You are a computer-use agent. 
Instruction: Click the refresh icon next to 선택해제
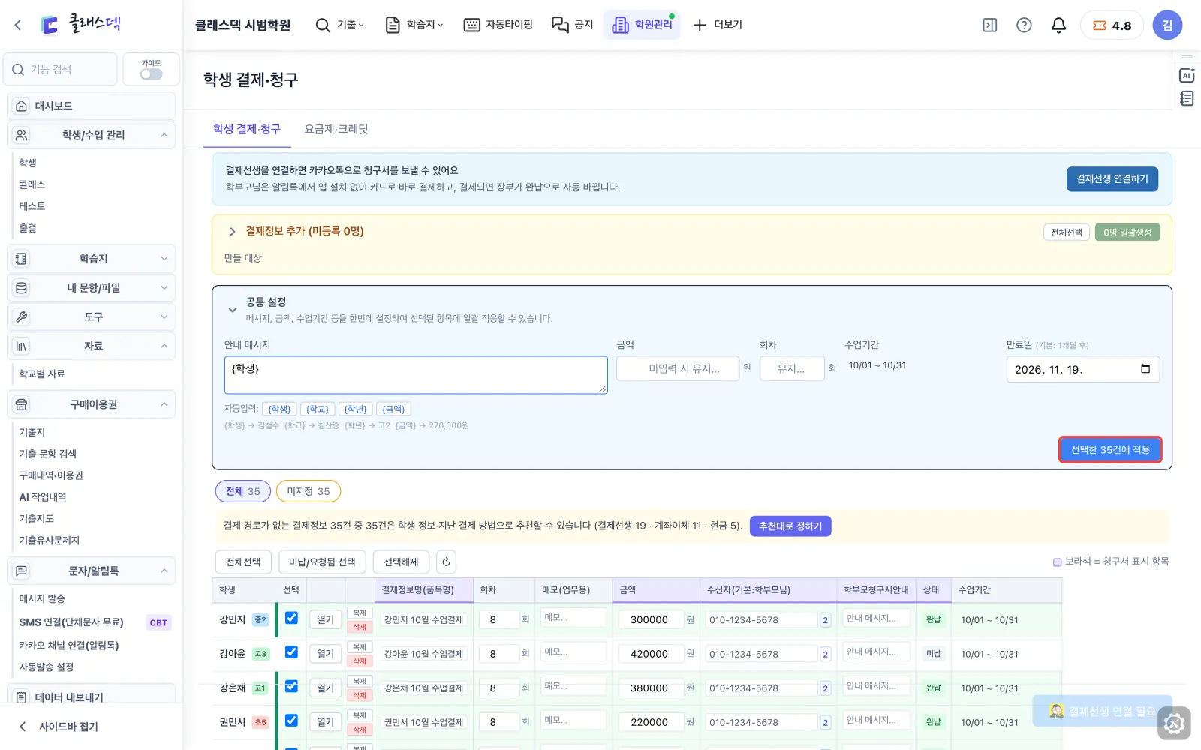(446, 562)
